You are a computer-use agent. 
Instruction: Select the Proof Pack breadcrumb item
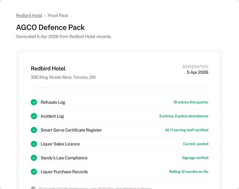tap(58, 15)
